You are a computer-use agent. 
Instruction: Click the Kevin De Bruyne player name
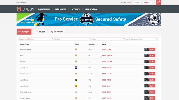pos(25,92)
